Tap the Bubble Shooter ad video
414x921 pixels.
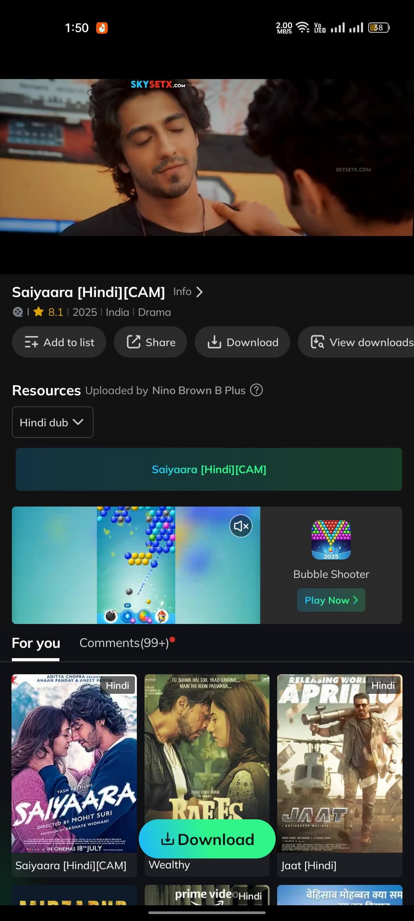click(x=136, y=565)
